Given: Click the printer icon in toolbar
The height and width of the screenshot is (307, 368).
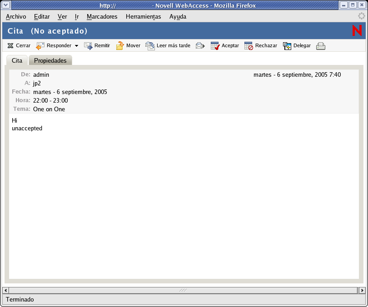Looking at the screenshot, I should [321, 46].
